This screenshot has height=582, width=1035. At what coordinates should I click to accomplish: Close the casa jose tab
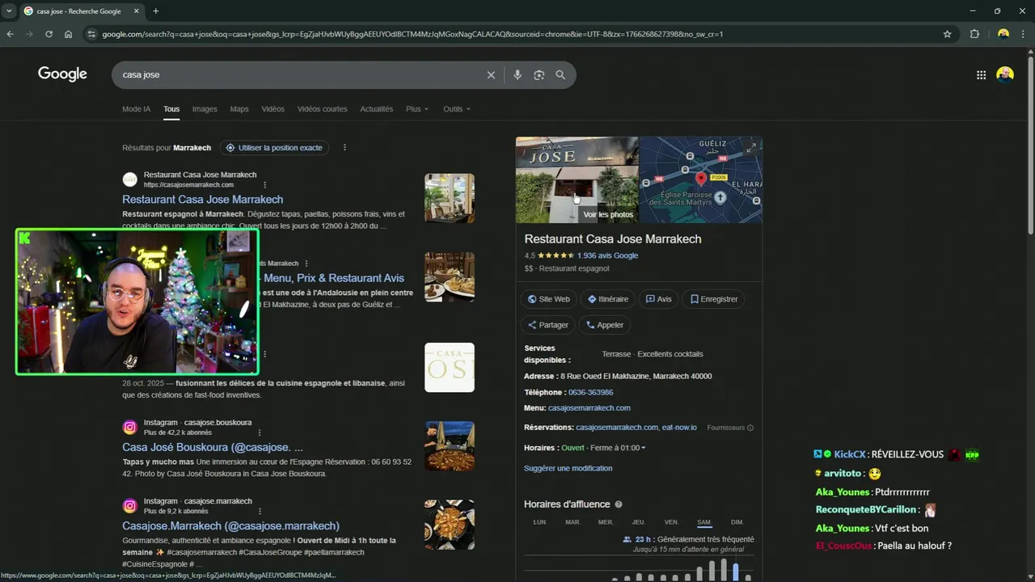pyautogui.click(x=137, y=11)
